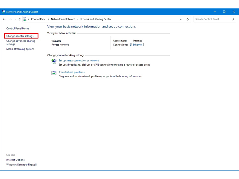This screenshot has height=179, width=239.
Task: Go back with the Back arrow
Action: click(x=4, y=19)
